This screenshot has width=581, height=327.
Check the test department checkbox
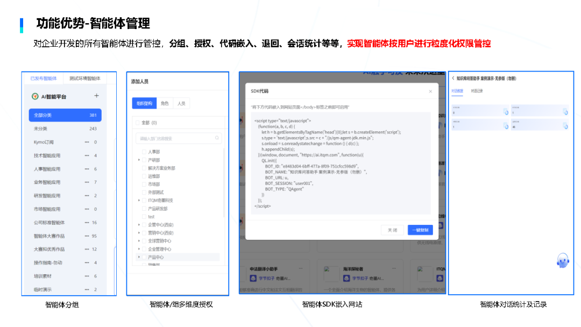click(x=144, y=217)
